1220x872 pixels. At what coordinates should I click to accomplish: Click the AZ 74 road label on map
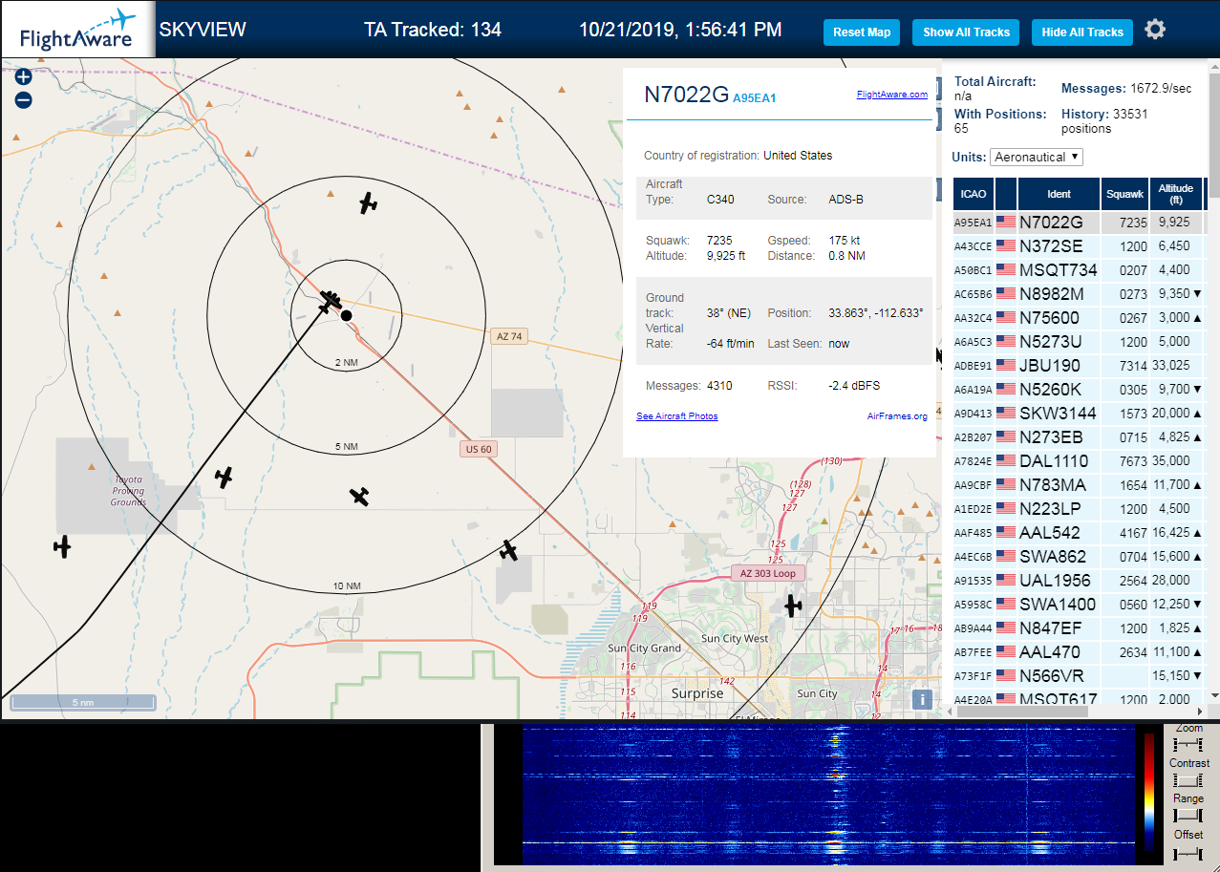pyautogui.click(x=509, y=336)
